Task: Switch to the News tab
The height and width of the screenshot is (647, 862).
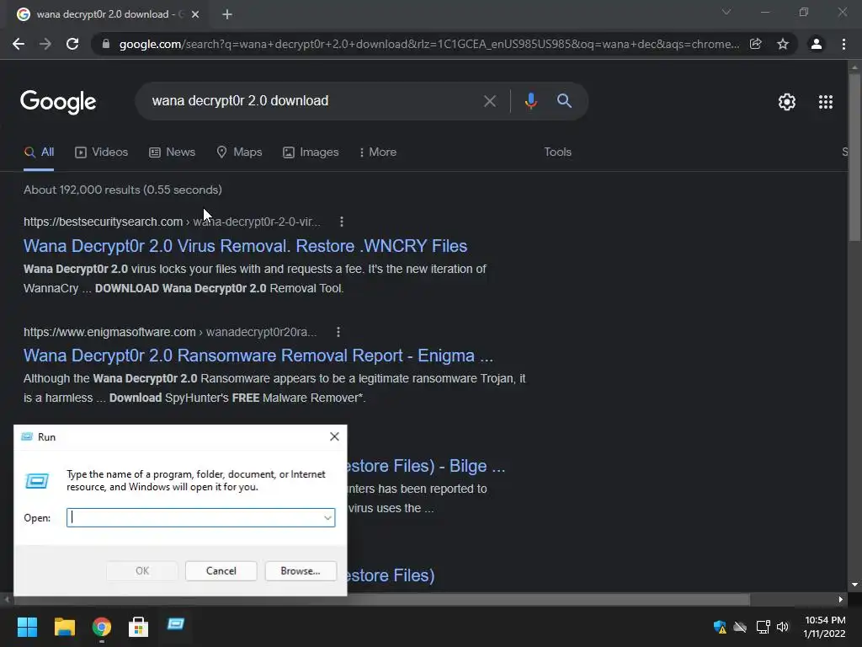Action: coord(172,152)
